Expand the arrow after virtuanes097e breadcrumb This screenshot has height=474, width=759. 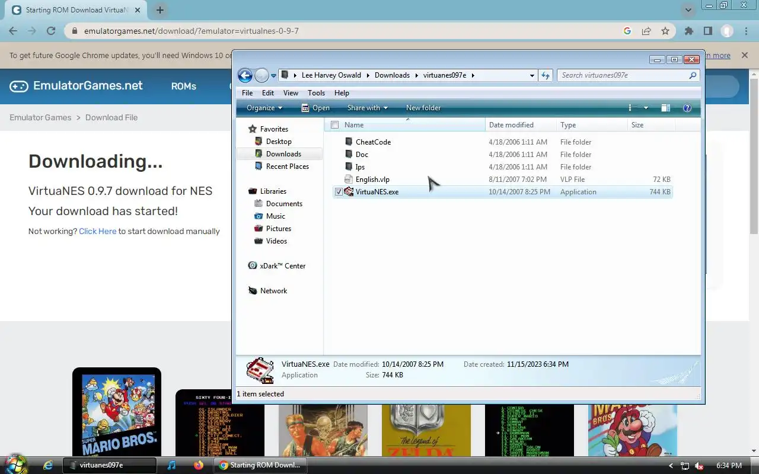pyautogui.click(x=473, y=75)
